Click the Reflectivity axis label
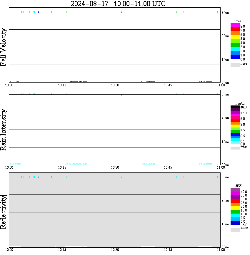 pos(3,212)
